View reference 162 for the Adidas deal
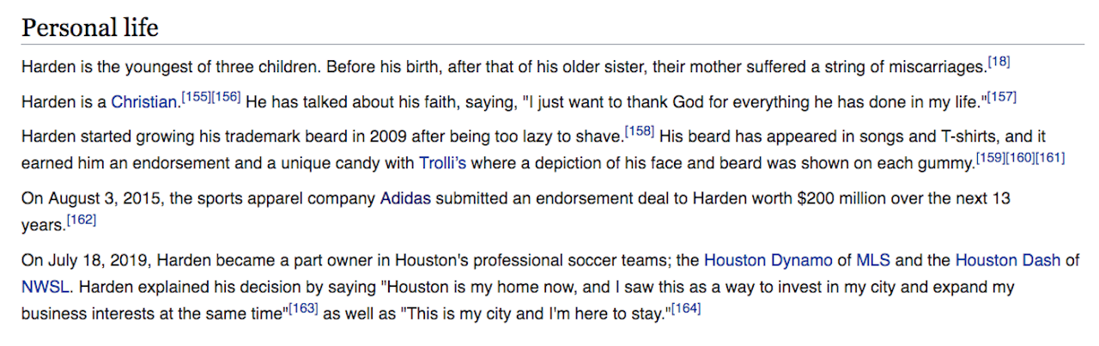The width and height of the screenshot is (1099, 346). (82, 220)
